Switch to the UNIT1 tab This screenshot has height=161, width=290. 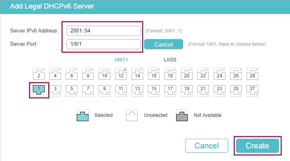point(121,60)
